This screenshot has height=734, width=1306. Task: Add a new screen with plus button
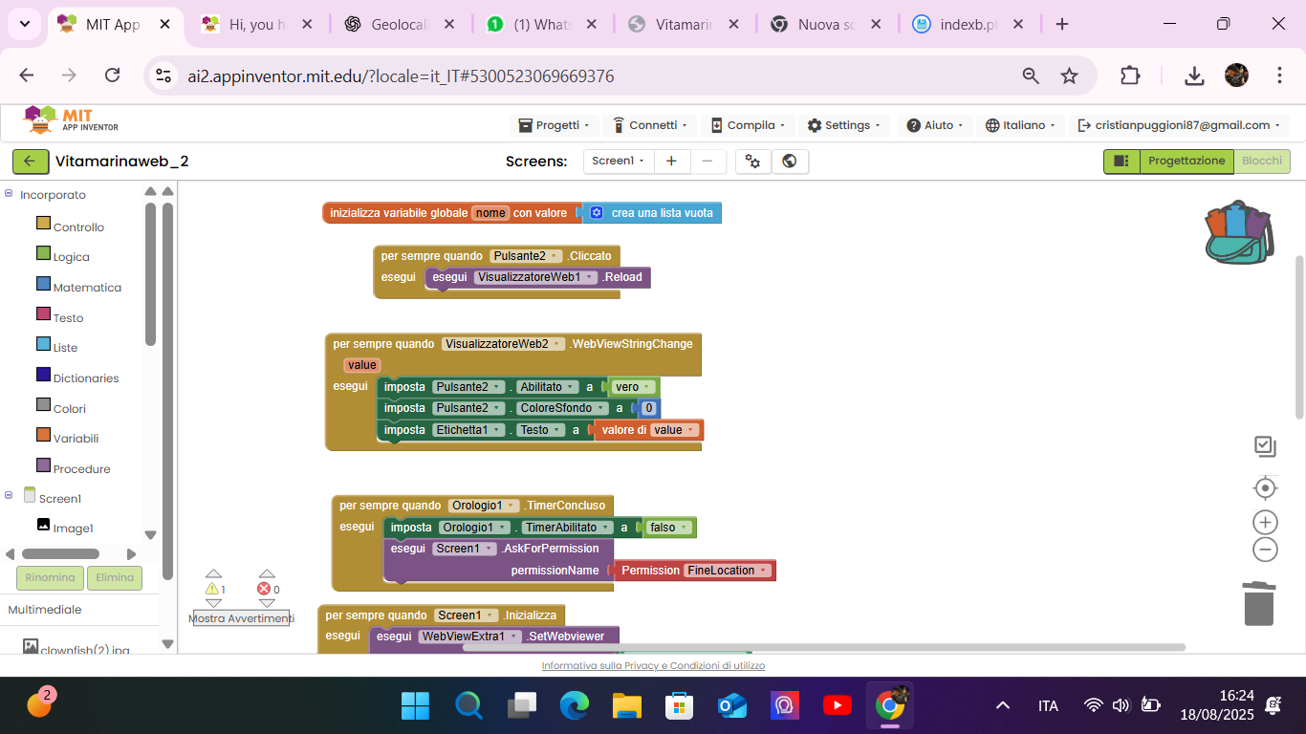tap(671, 162)
